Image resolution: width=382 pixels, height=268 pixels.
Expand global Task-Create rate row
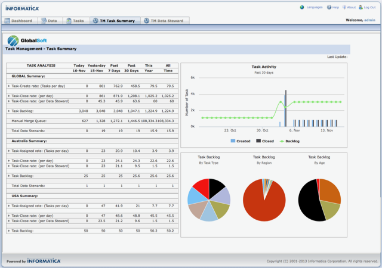tap(9, 86)
